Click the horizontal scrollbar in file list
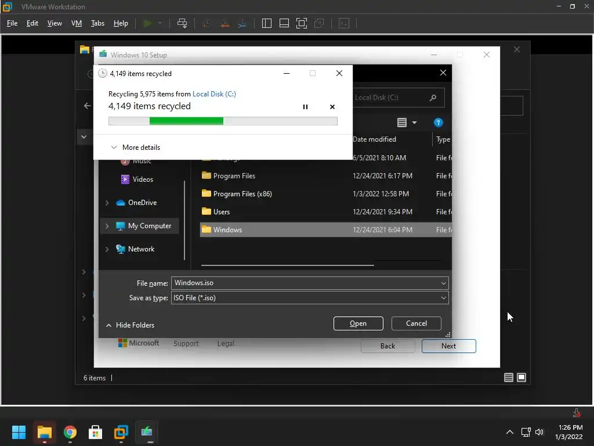The image size is (594, 446). 288,265
